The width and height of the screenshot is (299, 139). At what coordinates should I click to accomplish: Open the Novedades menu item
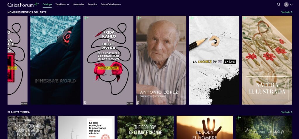pyautogui.click(x=78, y=4)
